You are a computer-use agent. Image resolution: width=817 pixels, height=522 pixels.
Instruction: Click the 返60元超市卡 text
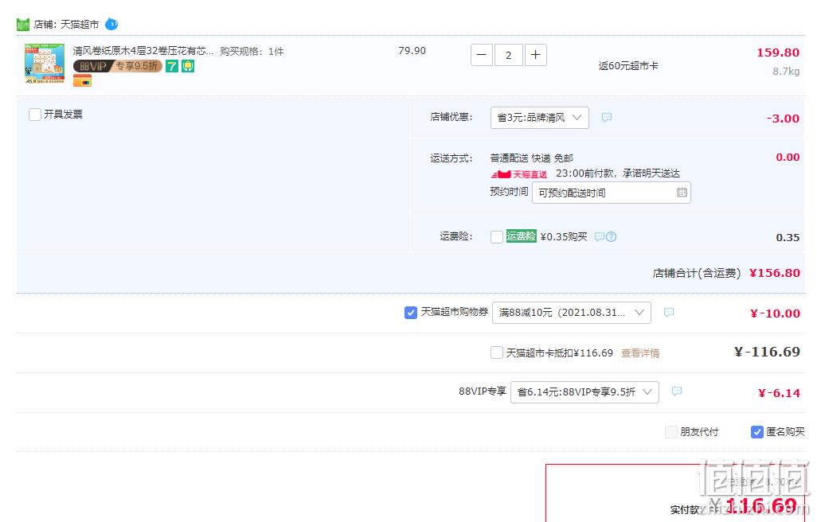[x=627, y=66]
